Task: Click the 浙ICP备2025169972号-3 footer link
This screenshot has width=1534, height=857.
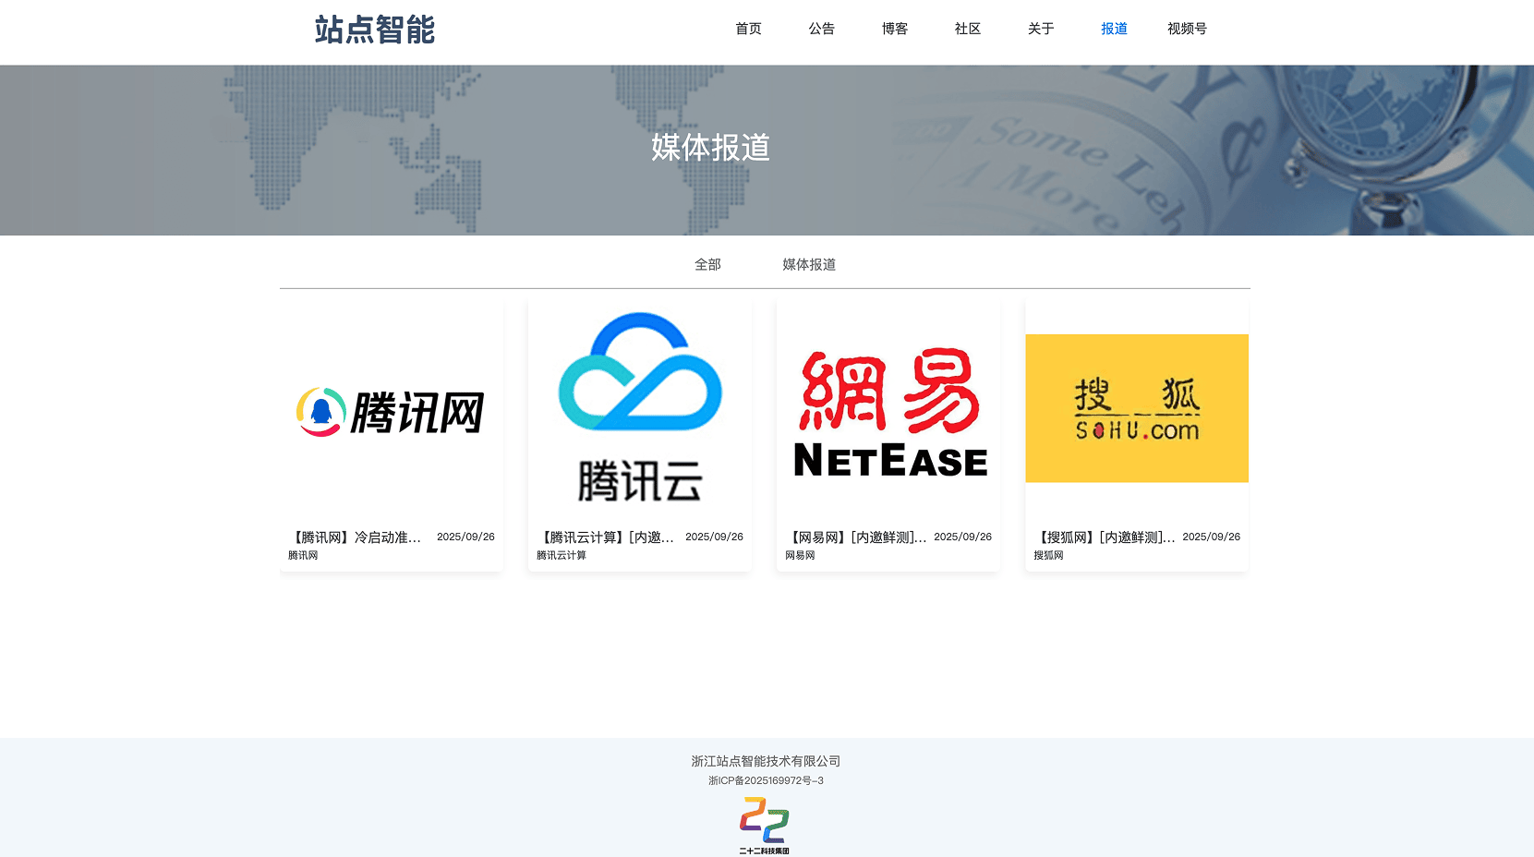Action: click(x=766, y=780)
